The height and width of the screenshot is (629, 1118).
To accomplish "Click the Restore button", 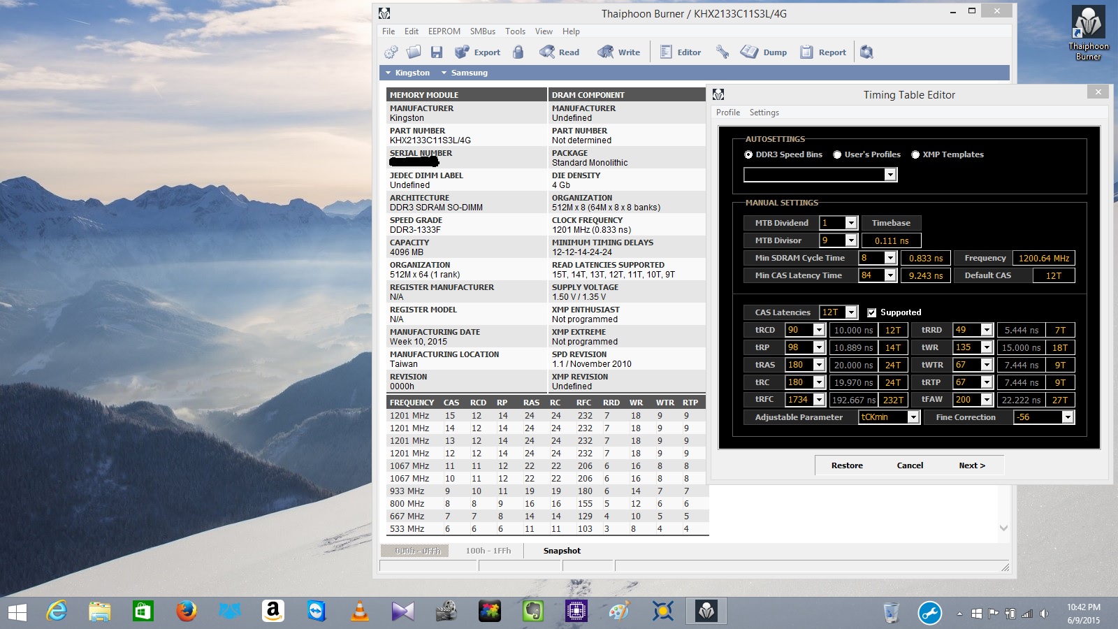I will pos(847,465).
